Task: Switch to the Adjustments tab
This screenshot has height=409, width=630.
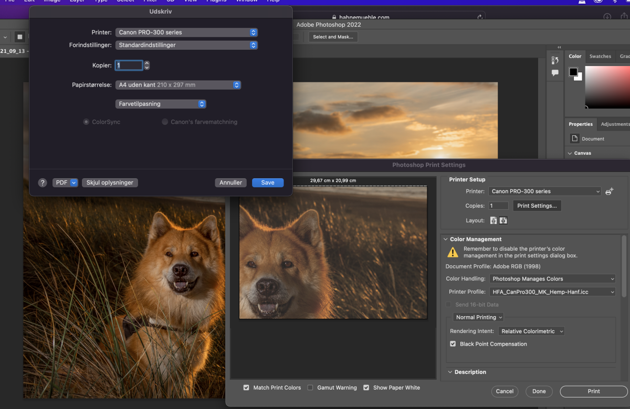Action: click(x=615, y=124)
